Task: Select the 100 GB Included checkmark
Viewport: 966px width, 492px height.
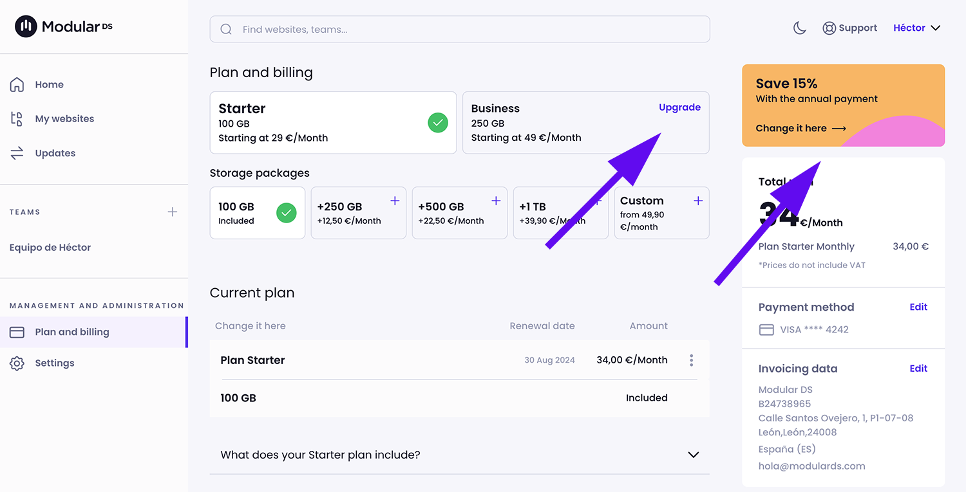Action: tap(287, 213)
